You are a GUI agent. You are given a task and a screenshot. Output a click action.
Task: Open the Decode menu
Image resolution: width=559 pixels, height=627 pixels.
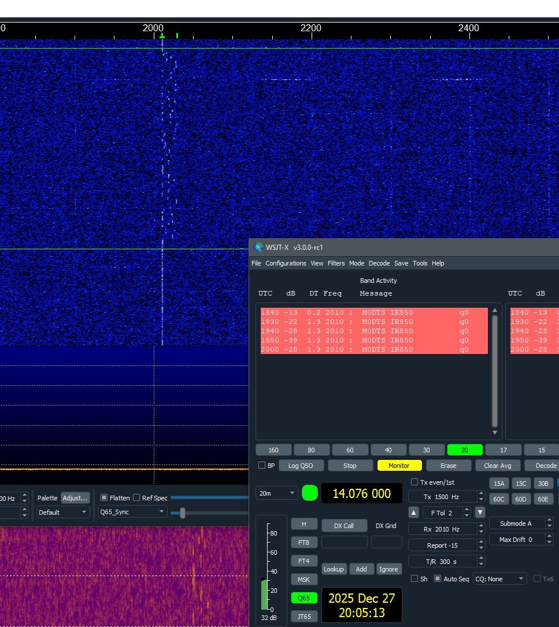pos(379,263)
